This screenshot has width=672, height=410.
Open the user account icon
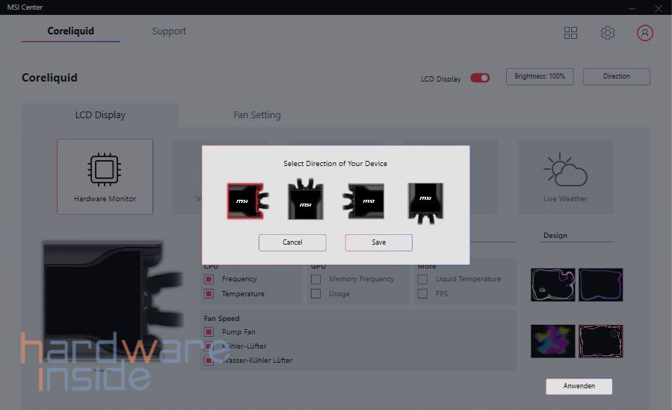click(x=644, y=33)
